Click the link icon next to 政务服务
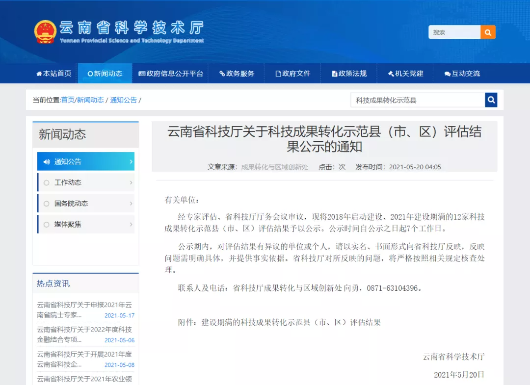530x385 pixels. pyautogui.click(x=222, y=74)
